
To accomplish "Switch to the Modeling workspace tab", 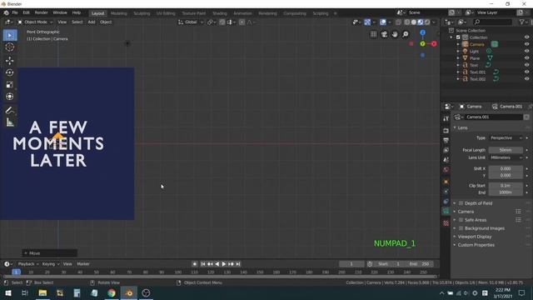I will point(118,13).
